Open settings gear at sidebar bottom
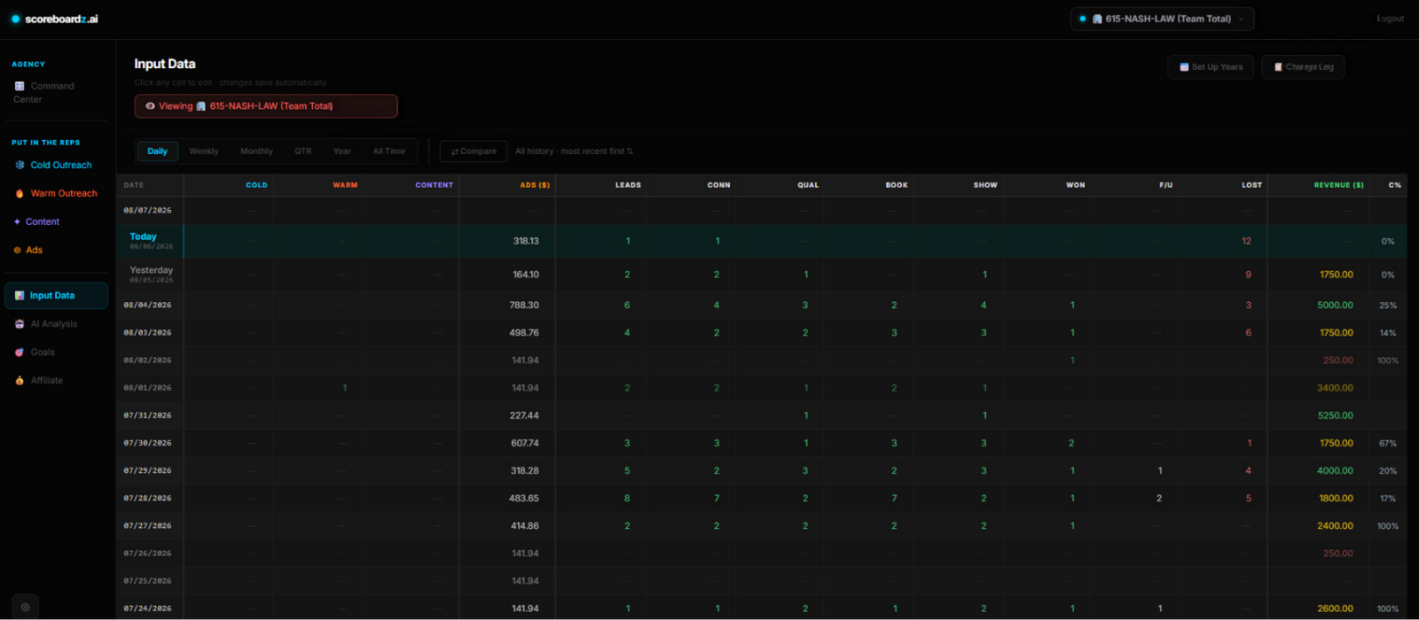Image resolution: width=1419 pixels, height=620 pixels. [x=25, y=607]
